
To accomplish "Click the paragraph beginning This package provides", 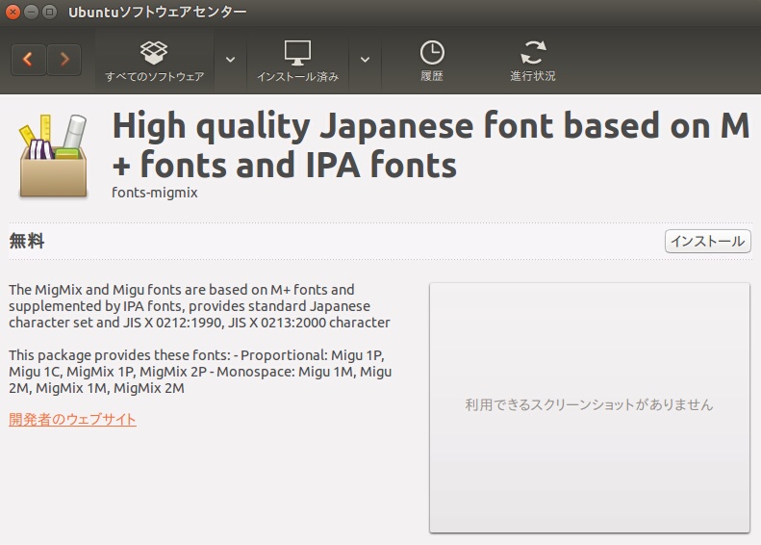I will pyautogui.click(x=200, y=372).
